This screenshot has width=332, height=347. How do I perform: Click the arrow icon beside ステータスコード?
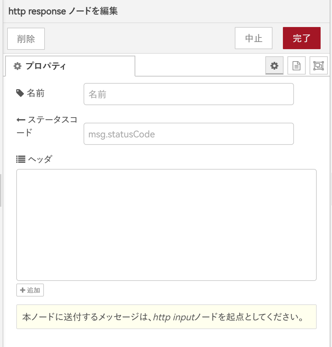20,119
